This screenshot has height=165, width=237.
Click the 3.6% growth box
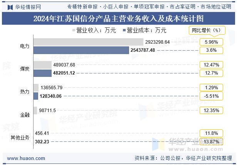coord(211,50)
